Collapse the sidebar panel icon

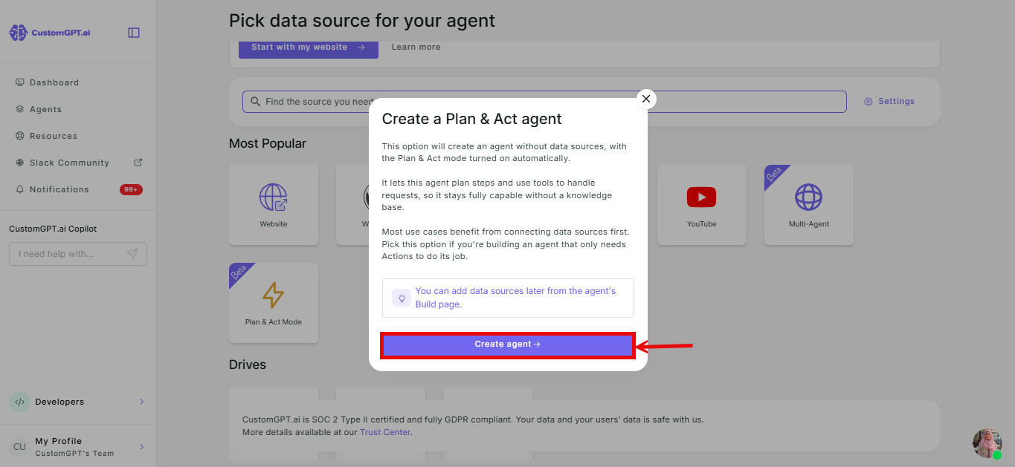point(134,33)
